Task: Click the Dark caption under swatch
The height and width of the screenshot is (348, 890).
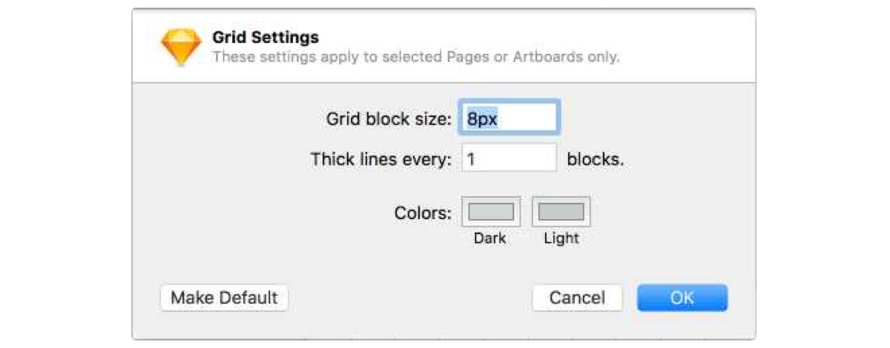Action: click(x=489, y=238)
